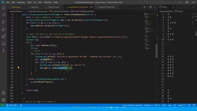197x111 pixels.
Task: Open the Testing flask icon view
Action: [x=3, y=51]
